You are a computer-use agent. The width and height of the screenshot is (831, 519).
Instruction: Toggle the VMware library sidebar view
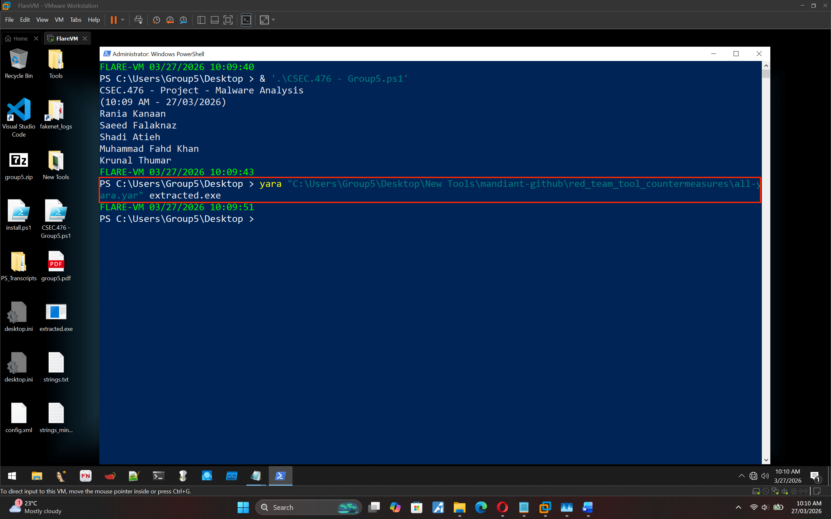[202, 20]
